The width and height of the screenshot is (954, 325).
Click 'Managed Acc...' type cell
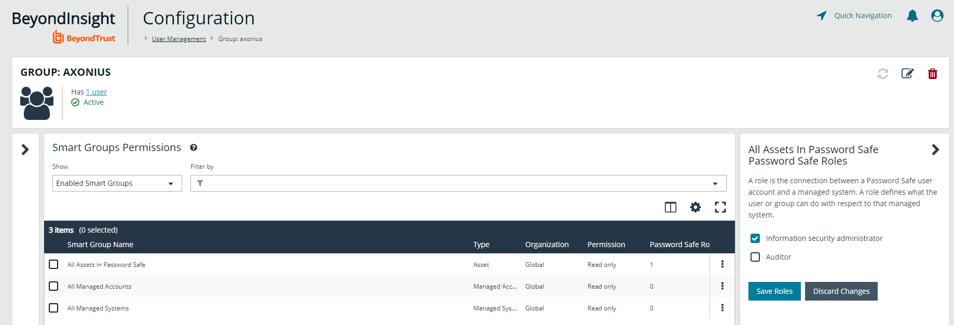tap(495, 287)
